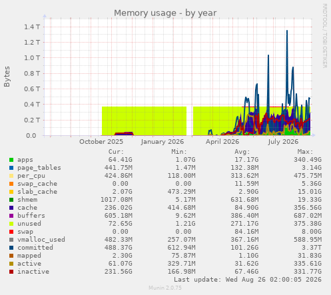Click the indigo cache legend swatch
The height and width of the screenshot is (295, 331).
[x=11, y=208]
